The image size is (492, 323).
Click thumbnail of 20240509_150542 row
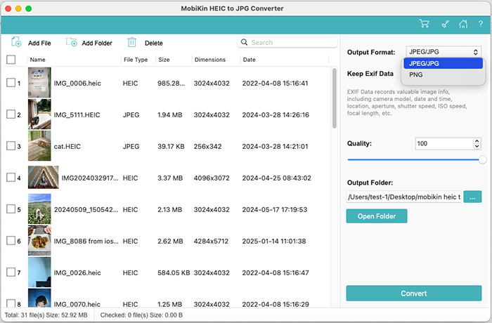tap(39, 209)
